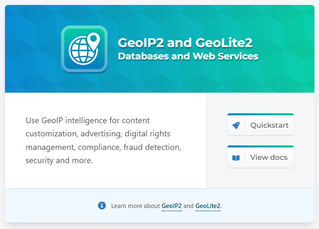Open the GeoLite2 link in the footer
Screen dimensions: 319x229
coord(208,206)
